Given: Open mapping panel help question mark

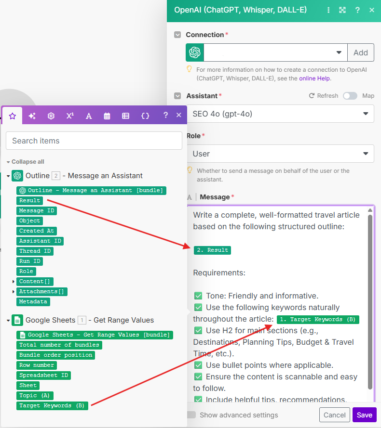Looking at the screenshot, I should pos(165,115).
